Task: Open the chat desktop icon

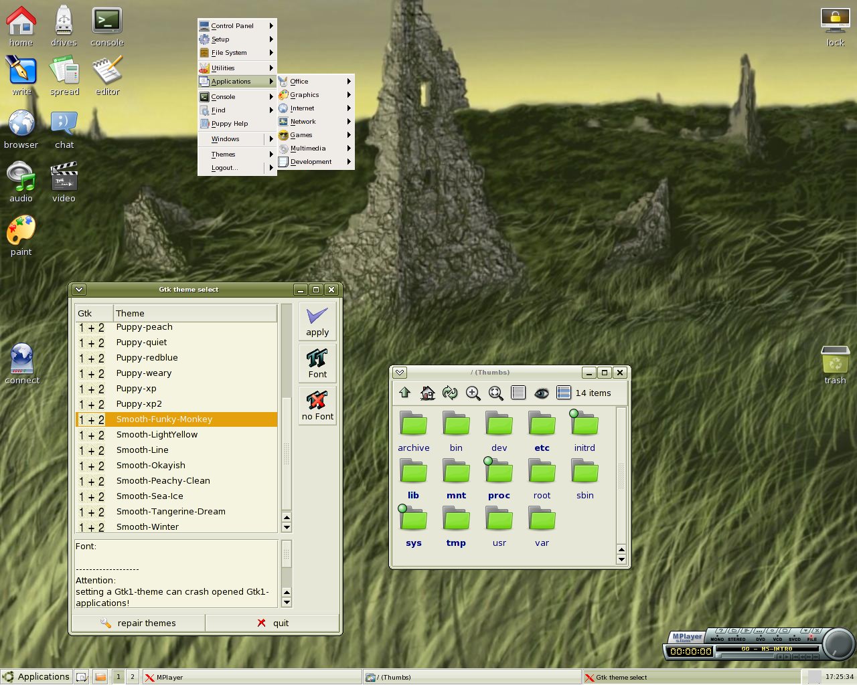Action: (64, 128)
